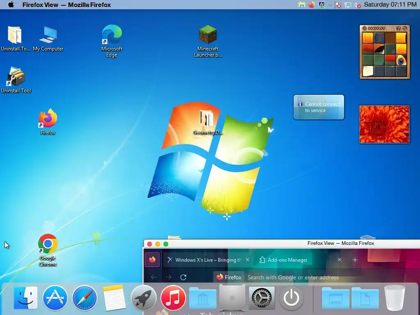Click the peacock eye puzzle tile
The width and height of the screenshot is (420, 315).
401,60
